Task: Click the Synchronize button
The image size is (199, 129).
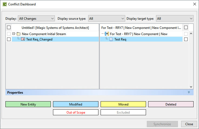Action: pos(162,124)
